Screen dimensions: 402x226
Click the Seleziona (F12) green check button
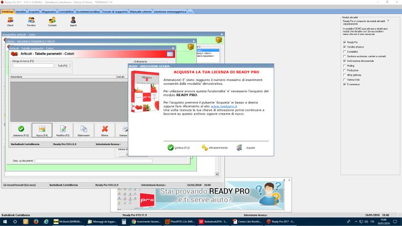pos(21,130)
